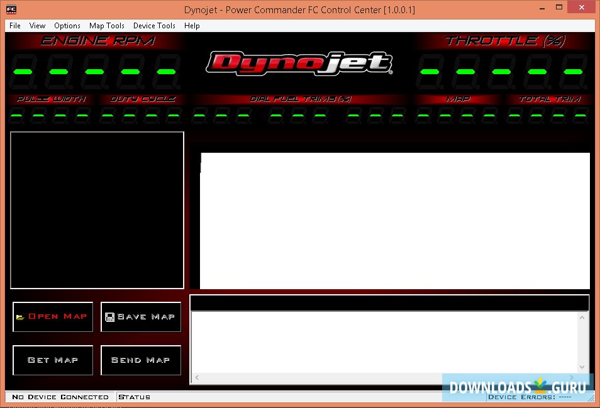Click the FC application icon in title bar

coord(11,9)
